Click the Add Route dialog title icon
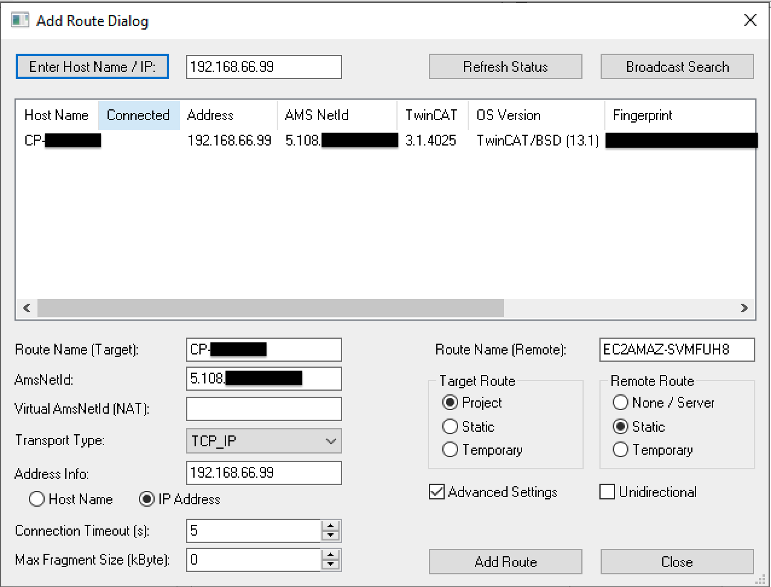The height and width of the screenshot is (587, 771). coord(20,21)
